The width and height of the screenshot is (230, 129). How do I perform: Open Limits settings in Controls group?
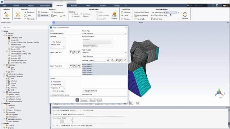click(28, 15)
